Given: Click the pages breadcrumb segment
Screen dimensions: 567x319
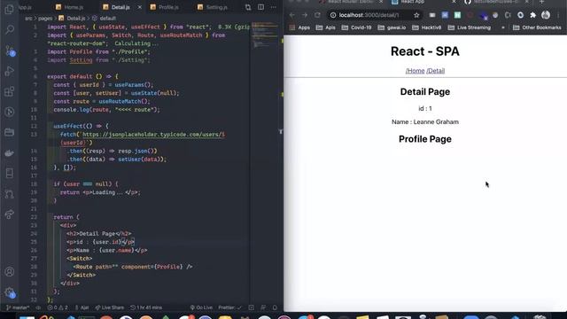Looking at the screenshot, I should click(x=45, y=18).
